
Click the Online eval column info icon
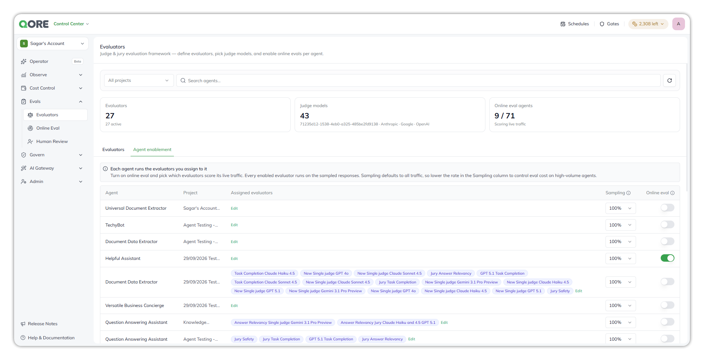click(x=672, y=193)
